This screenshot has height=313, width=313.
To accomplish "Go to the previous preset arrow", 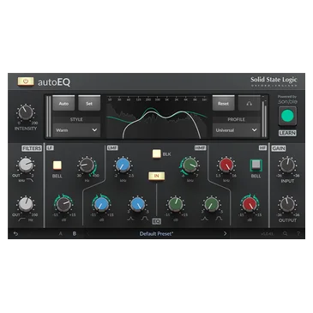I will 88,233.
